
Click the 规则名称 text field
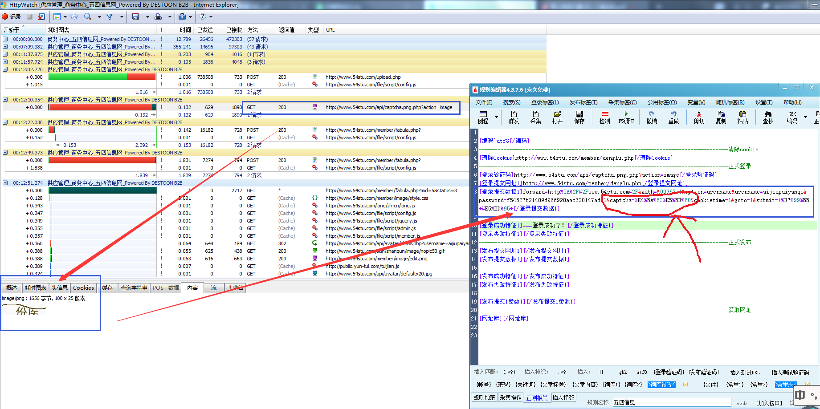(x=672, y=402)
